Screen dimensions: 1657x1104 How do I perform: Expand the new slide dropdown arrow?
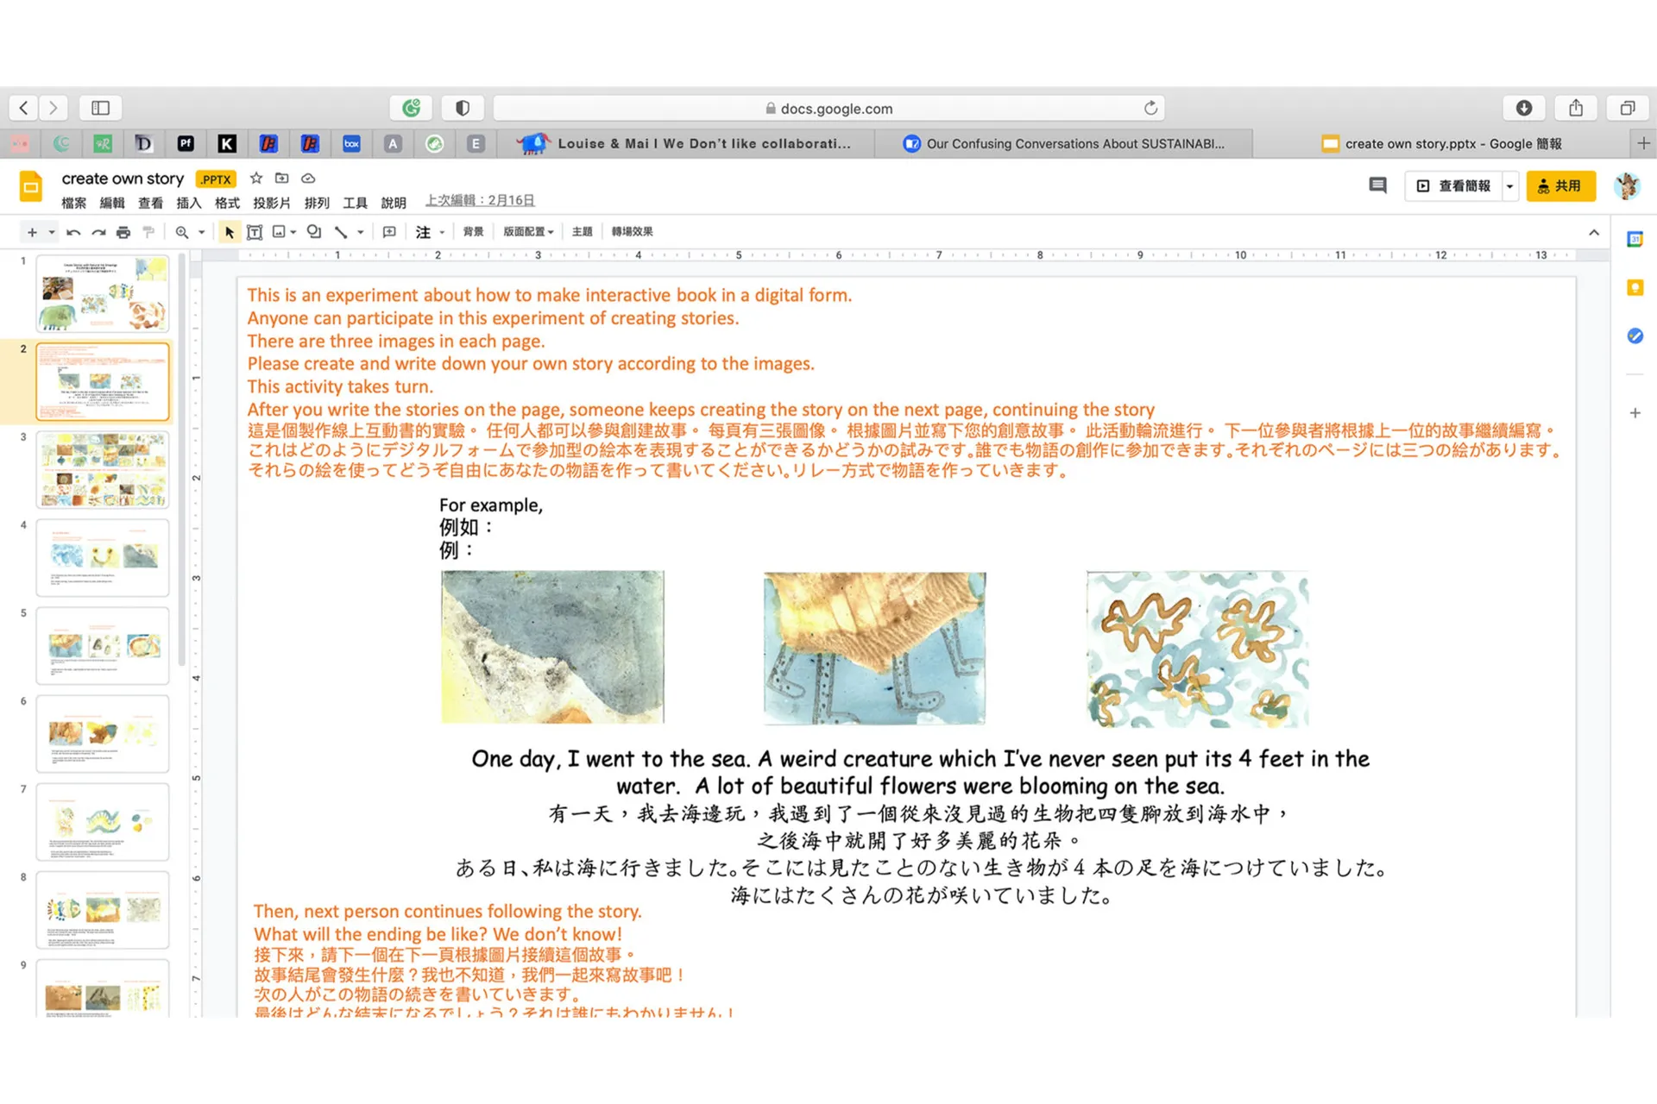pos(52,232)
